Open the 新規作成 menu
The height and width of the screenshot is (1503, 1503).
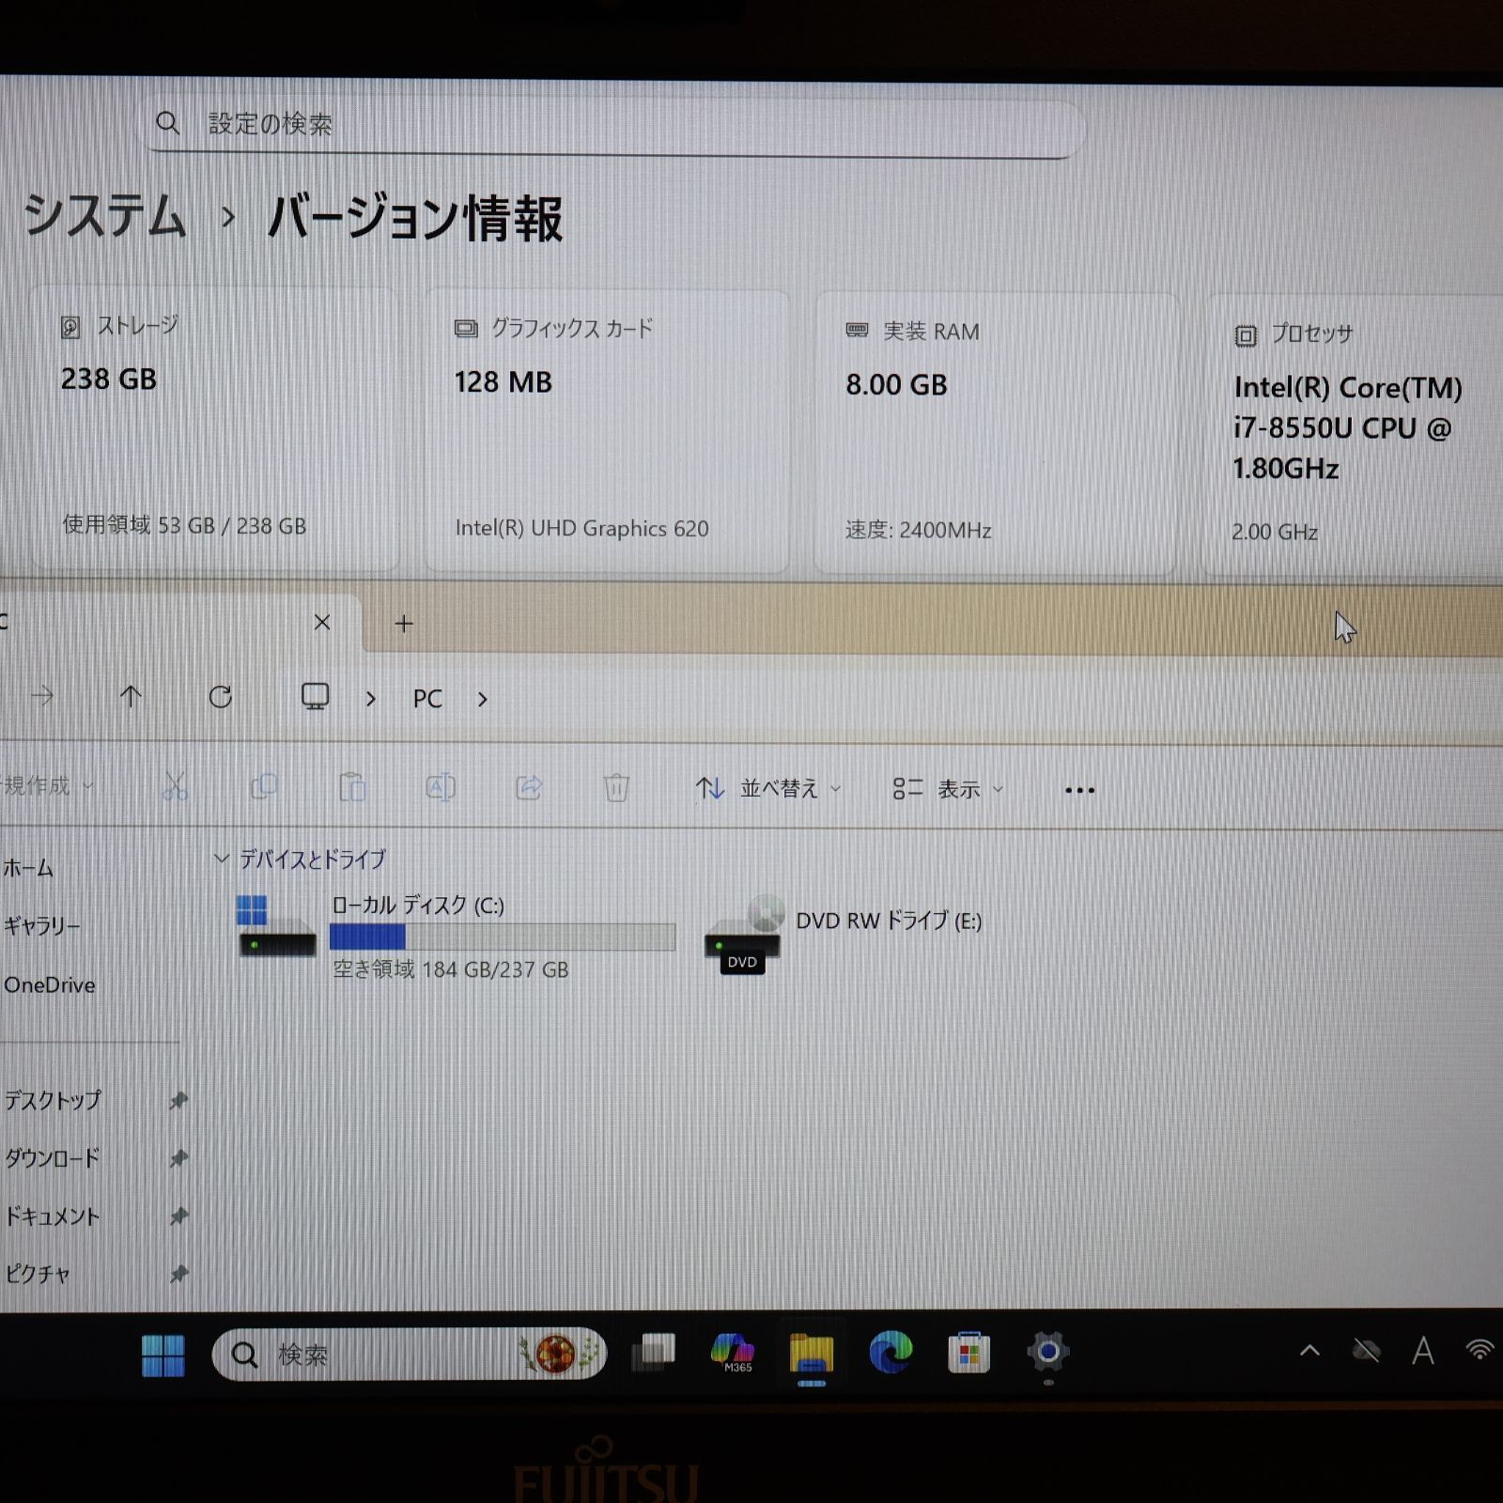click(42, 786)
